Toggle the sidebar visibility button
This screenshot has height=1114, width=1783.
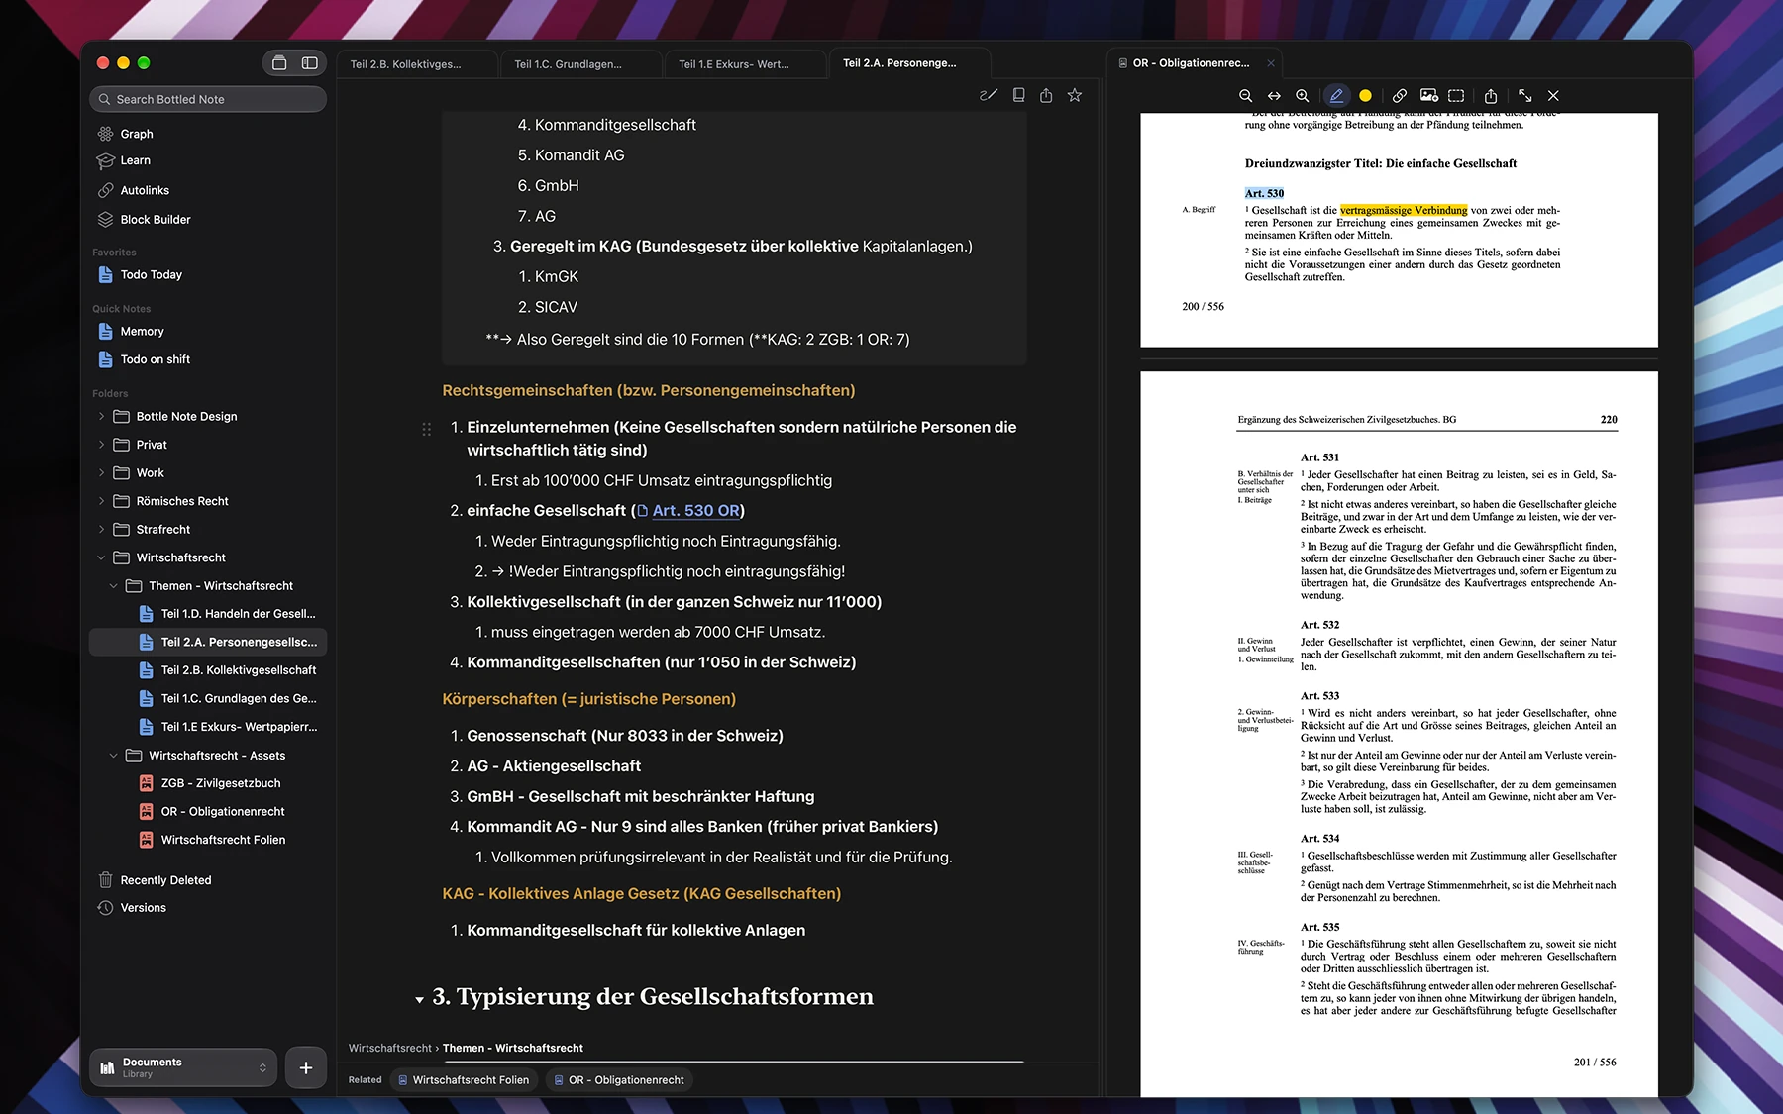tap(310, 63)
